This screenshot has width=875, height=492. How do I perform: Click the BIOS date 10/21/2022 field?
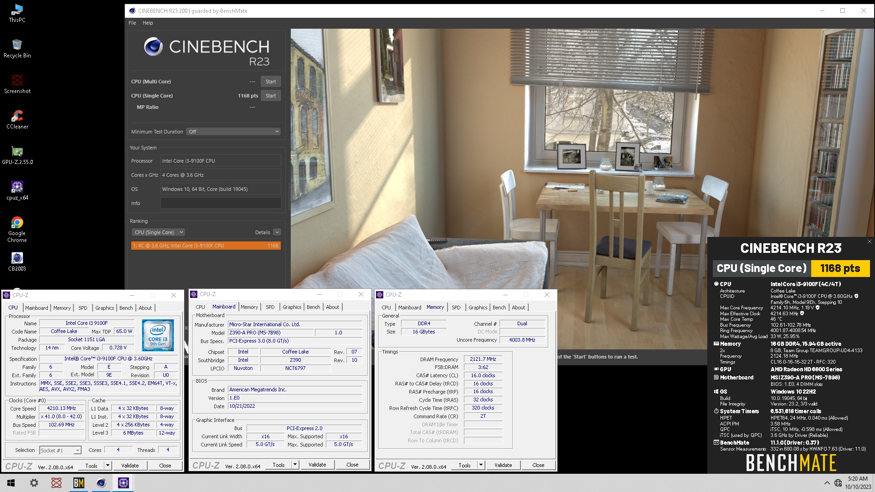click(295, 406)
